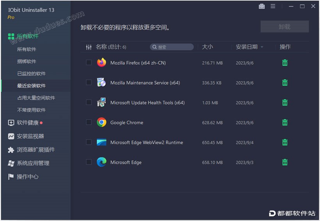Image resolution: width=320 pixels, height=221 pixels.
Task: Click the magnifier icon in search box
Action: pyautogui.click(x=155, y=47)
